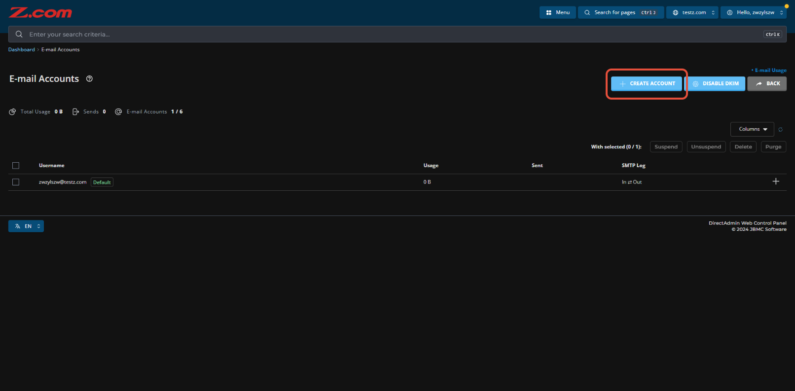Click the E-mail Accounts at-sign icon
This screenshot has width=795, height=391.
click(x=118, y=112)
